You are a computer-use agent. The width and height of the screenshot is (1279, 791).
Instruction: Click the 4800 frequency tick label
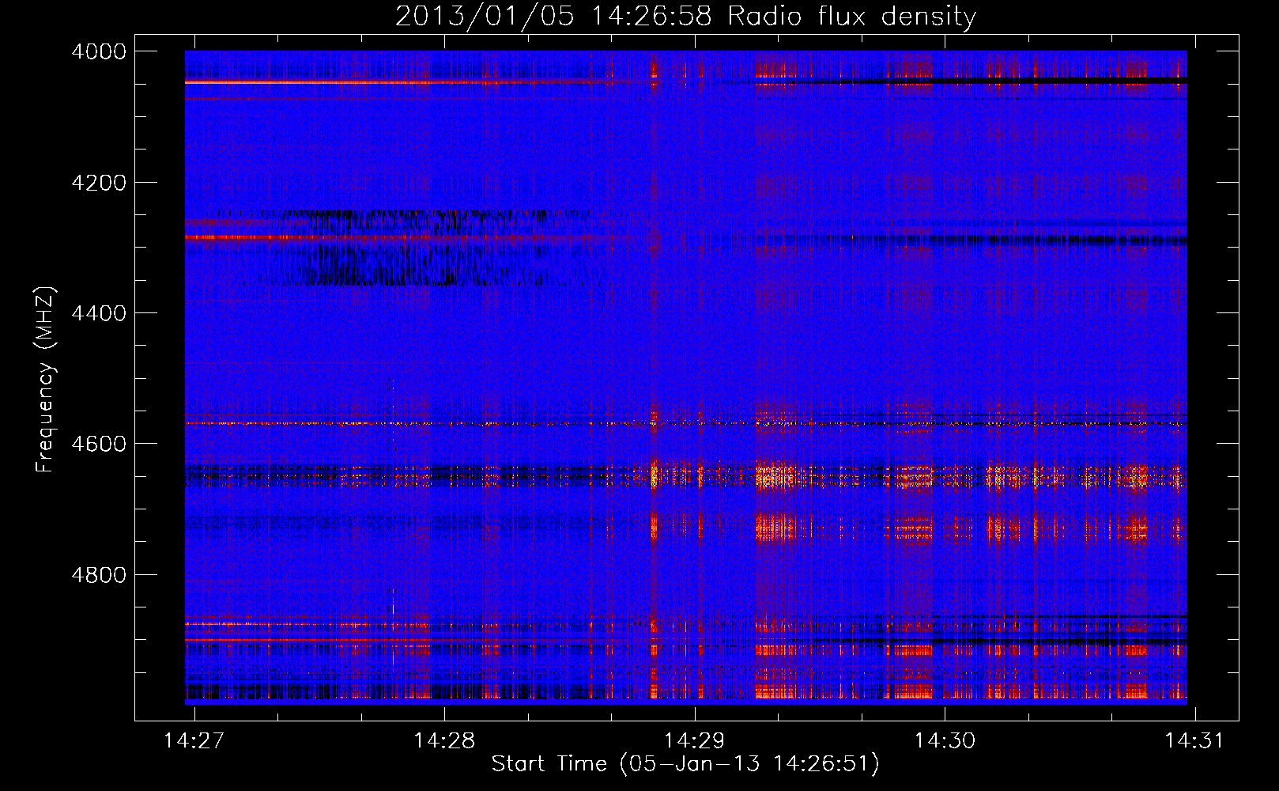coord(99,575)
